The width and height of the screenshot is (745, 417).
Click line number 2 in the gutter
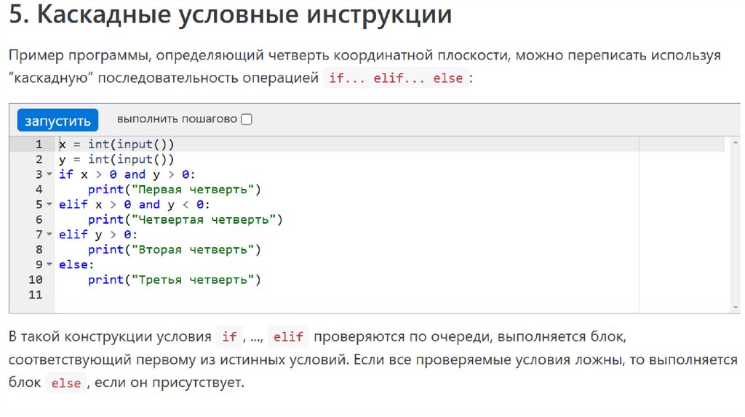[39, 159]
